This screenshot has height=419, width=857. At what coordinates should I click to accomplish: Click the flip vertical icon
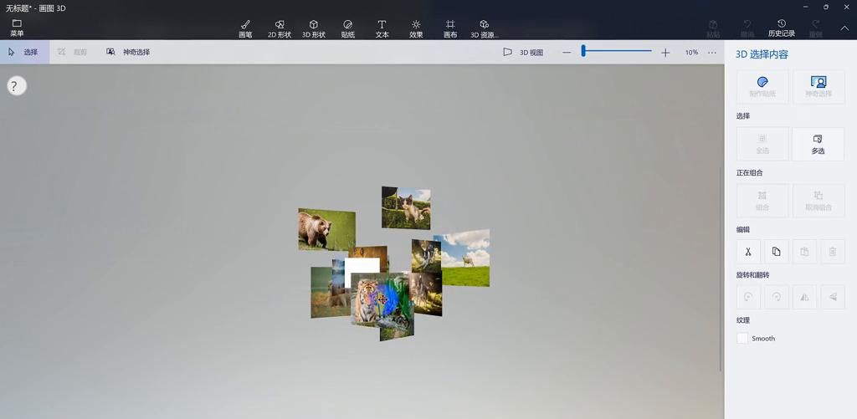point(833,297)
